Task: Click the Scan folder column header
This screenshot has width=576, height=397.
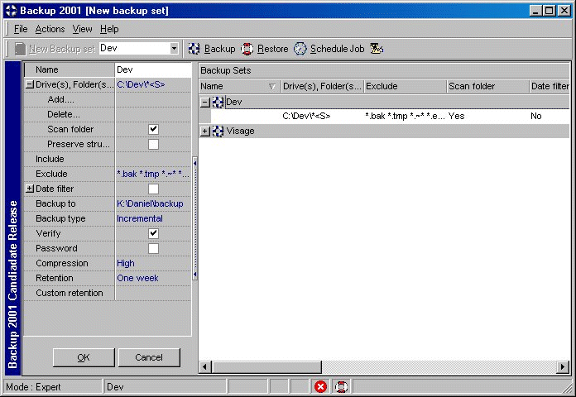Action: [x=487, y=86]
